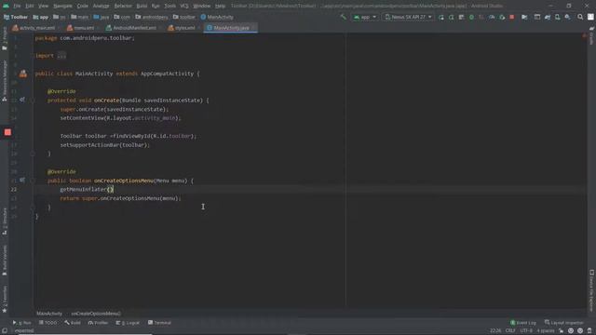Open the Help menu
The height and width of the screenshot is (335, 596).
pyautogui.click(x=220, y=6)
